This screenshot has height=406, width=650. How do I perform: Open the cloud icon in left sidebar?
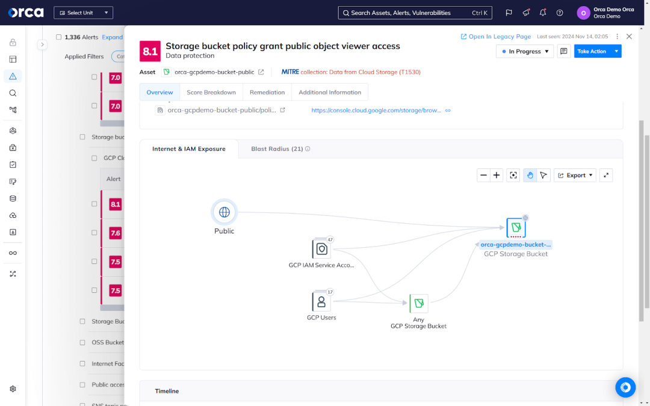click(x=13, y=215)
